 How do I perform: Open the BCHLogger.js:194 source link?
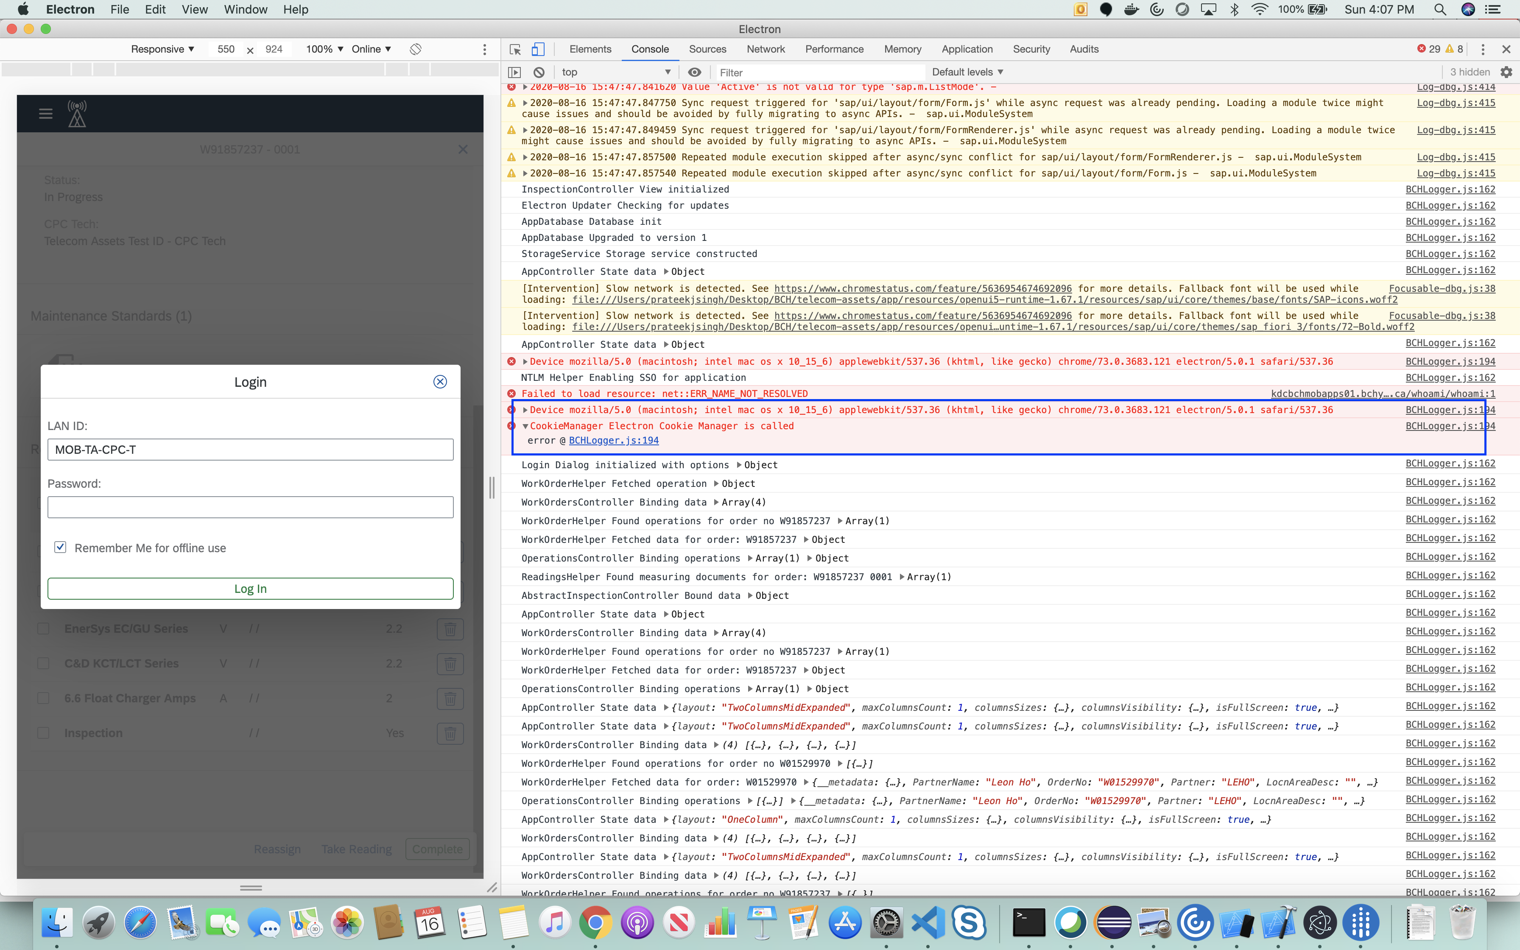click(613, 440)
